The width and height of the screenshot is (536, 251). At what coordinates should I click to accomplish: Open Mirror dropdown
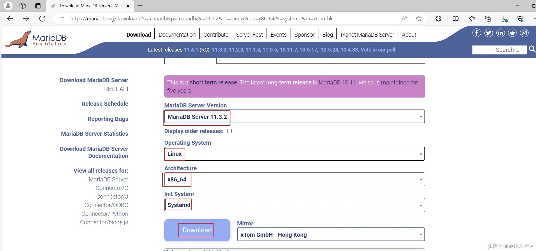pos(331,235)
